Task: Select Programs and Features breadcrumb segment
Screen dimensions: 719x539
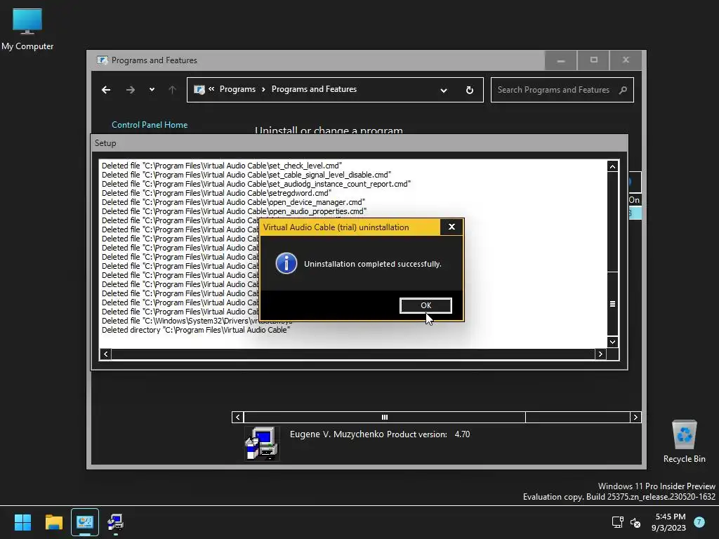Action: pyautogui.click(x=314, y=89)
